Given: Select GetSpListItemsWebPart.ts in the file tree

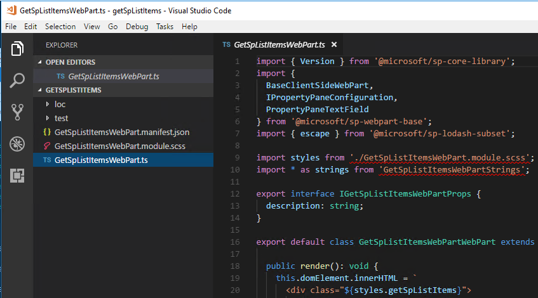Looking at the screenshot, I should pyautogui.click(x=123, y=160).
